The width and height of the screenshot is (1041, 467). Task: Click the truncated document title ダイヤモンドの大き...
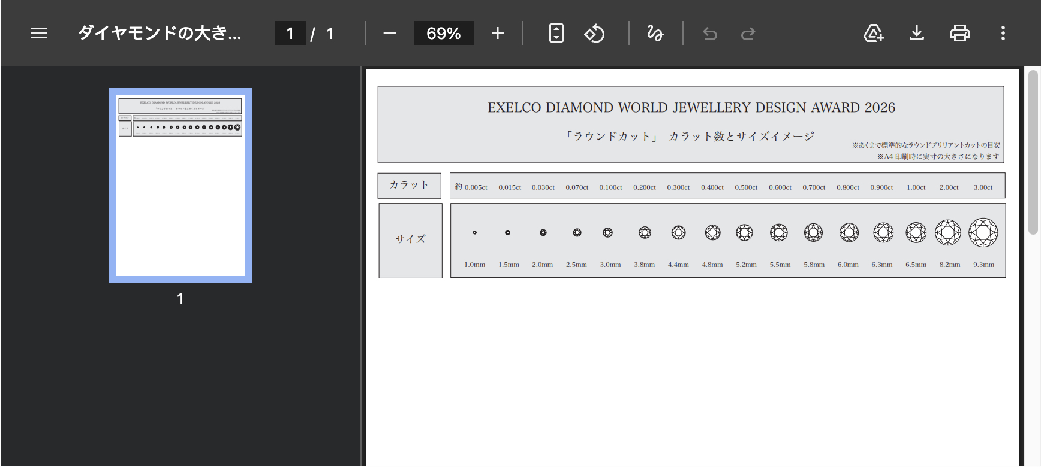[x=160, y=33]
